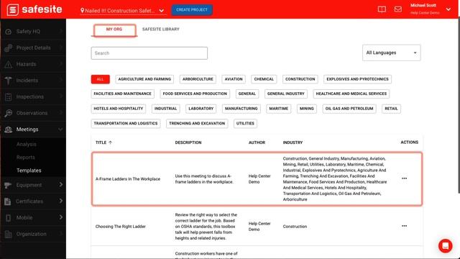Expand the Safety HQ section chevron
The height and width of the screenshot is (259, 460).
click(61, 31)
